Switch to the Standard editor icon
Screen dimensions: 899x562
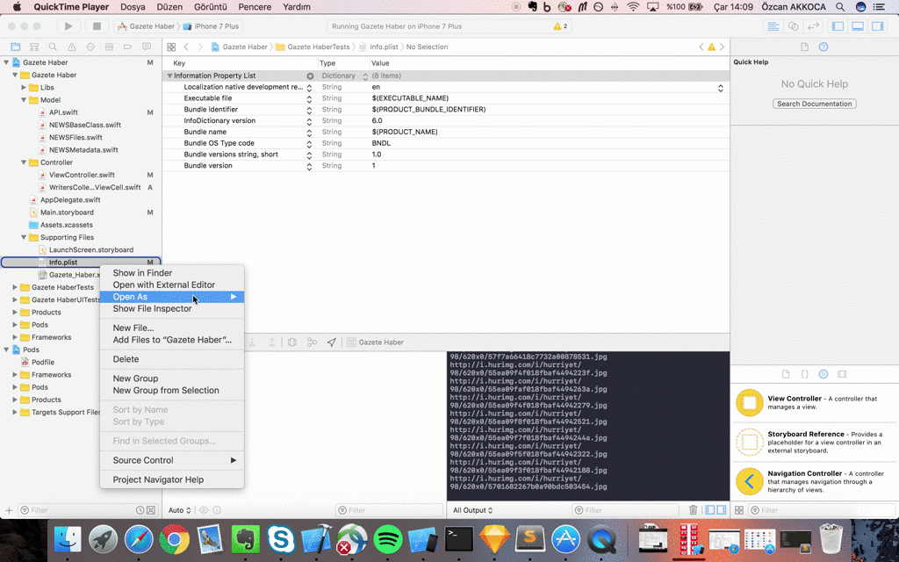pos(773,26)
